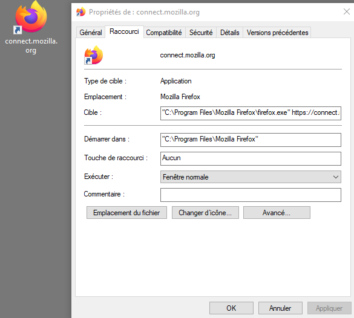This screenshot has width=354, height=318.
Task: Select the connect.mozilla.org desktop shortcut icon
Action: 30,18
